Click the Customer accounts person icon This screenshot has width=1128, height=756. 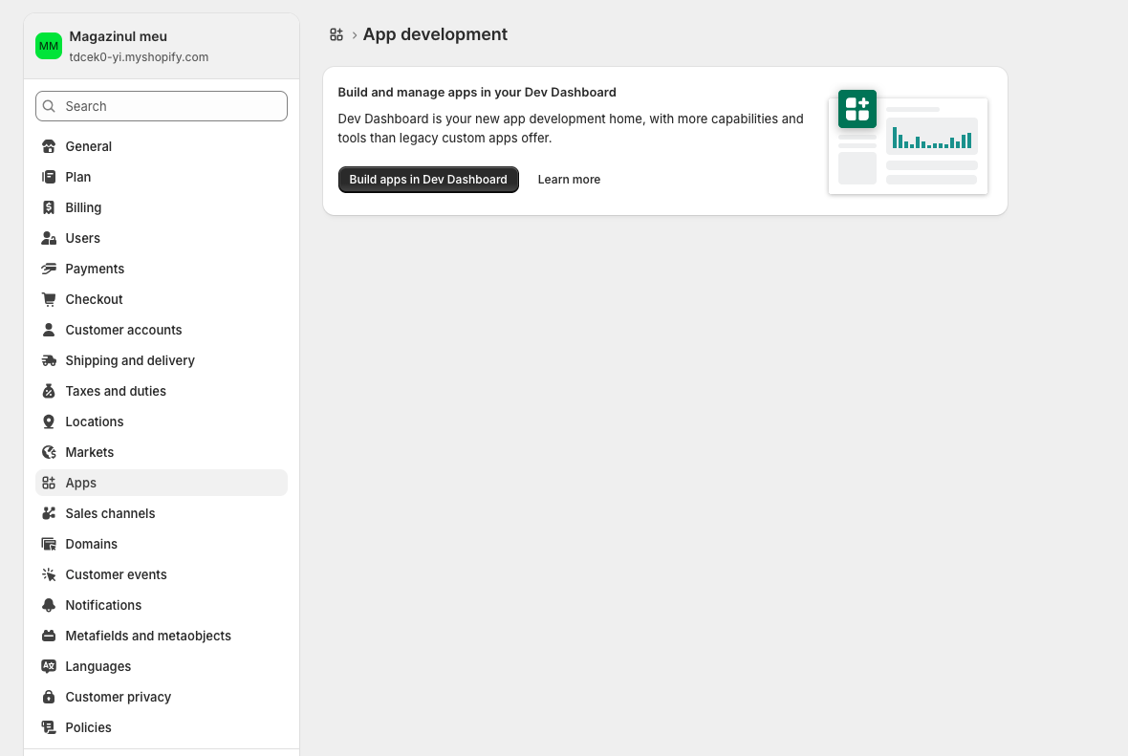pos(49,330)
